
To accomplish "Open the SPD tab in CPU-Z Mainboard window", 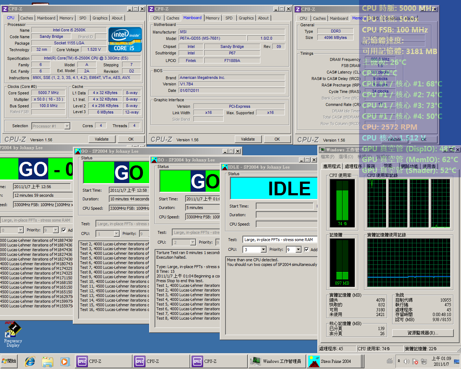I will (x=229, y=18).
